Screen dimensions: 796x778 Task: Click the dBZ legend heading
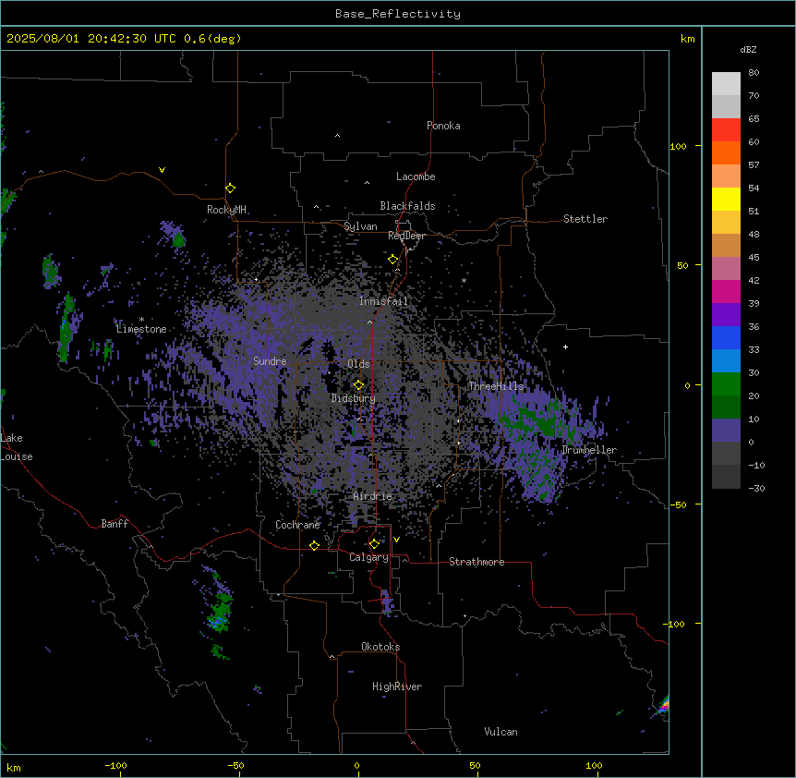pos(748,49)
